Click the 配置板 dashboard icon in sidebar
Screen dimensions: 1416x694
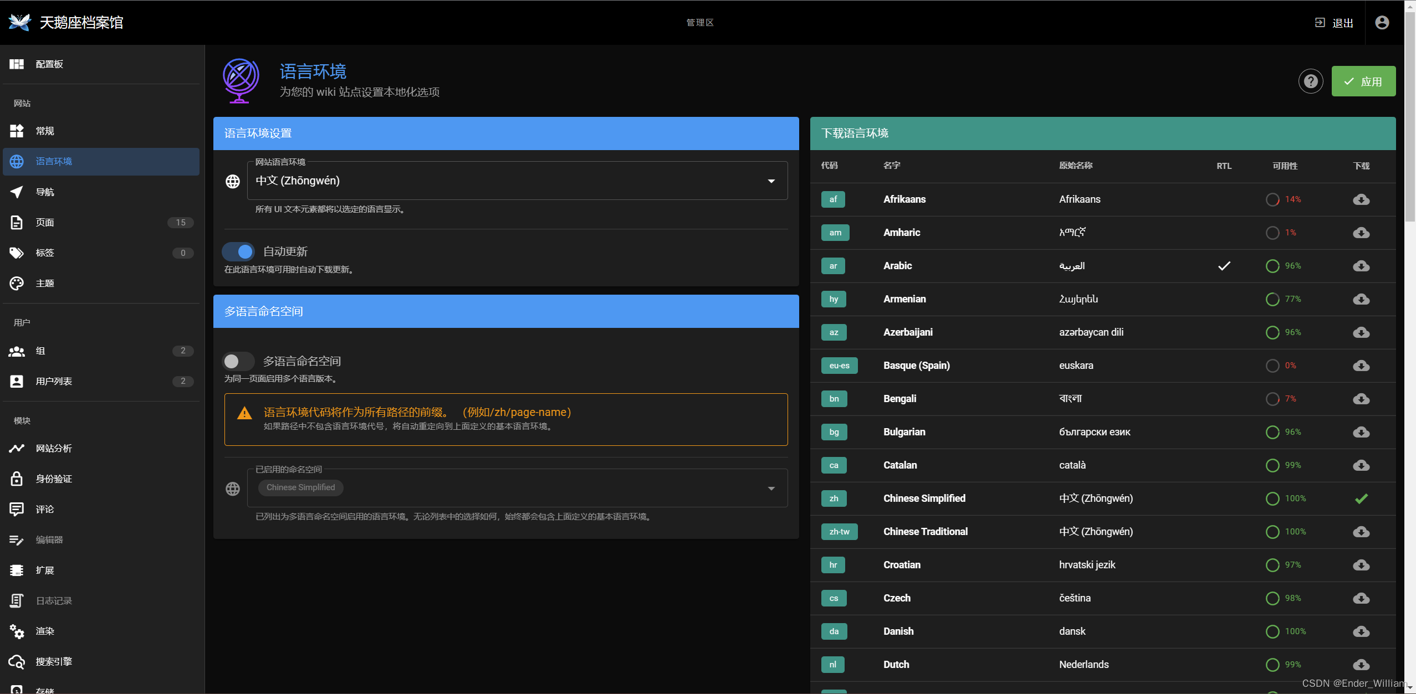pyautogui.click(x=17, y=64)
